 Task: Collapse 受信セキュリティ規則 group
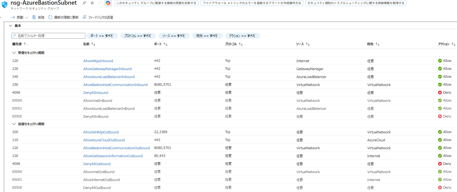[x=14, y=53]
